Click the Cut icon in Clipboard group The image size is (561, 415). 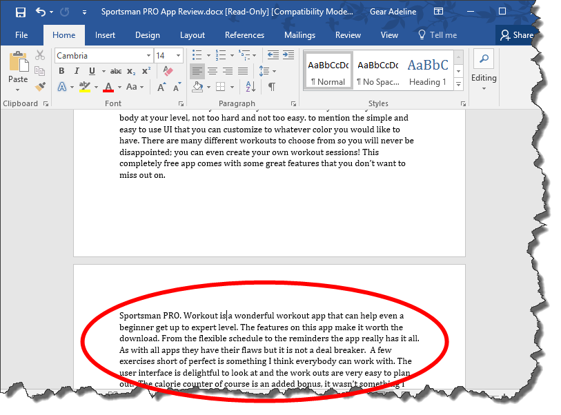pyautogui.click(x=39, y=55)
